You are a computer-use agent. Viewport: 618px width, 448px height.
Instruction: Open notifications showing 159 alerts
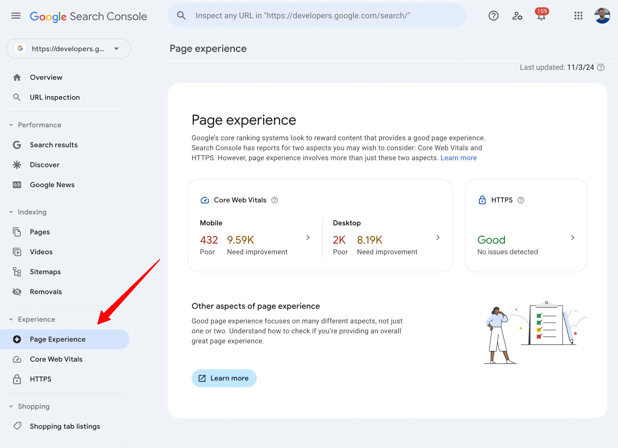click(x=541, y=16)
